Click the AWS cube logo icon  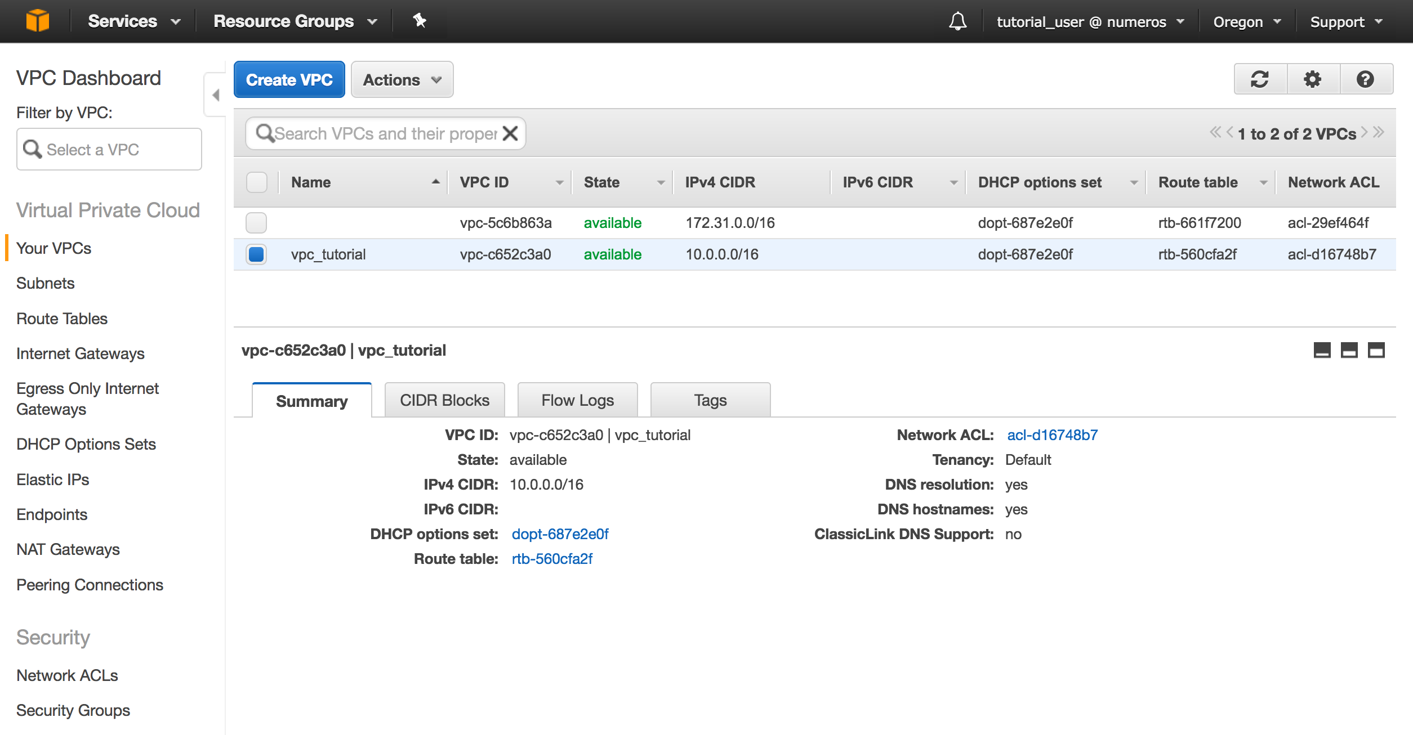pos(38,21)
